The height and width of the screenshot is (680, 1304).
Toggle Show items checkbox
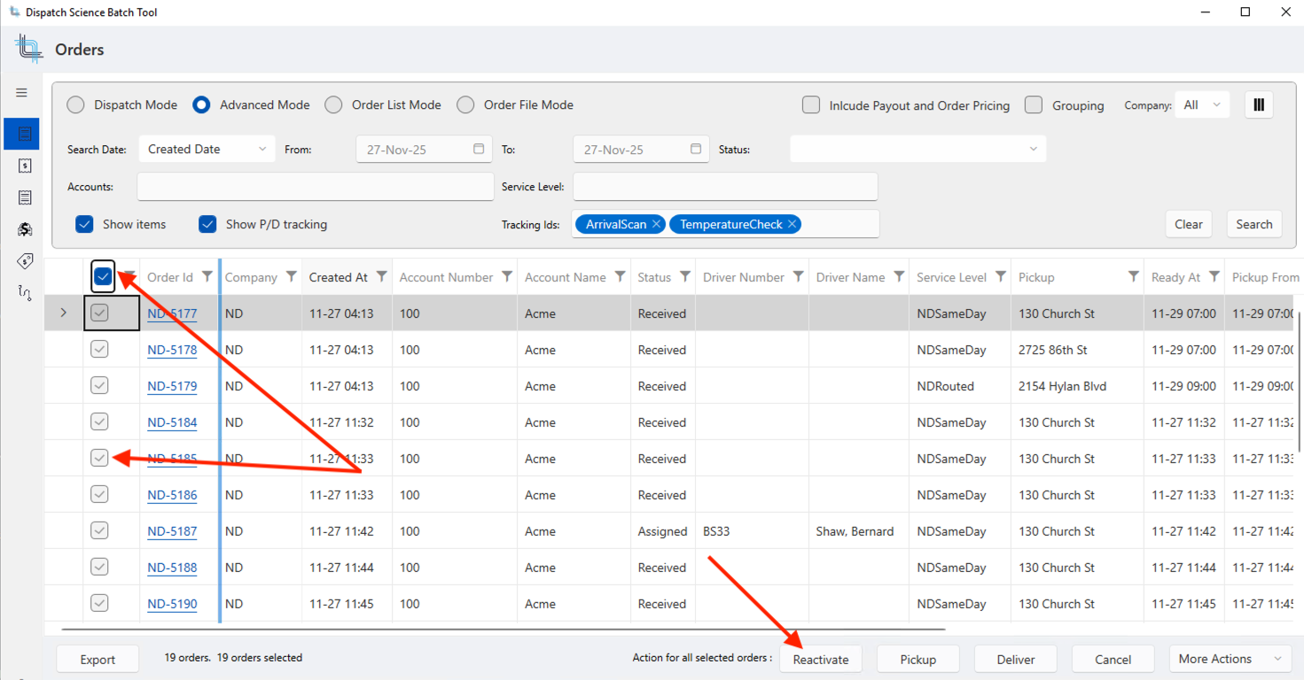[84, 224]
